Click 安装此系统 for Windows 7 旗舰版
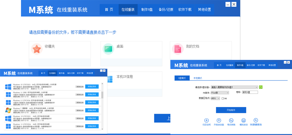 click(92, 110)
